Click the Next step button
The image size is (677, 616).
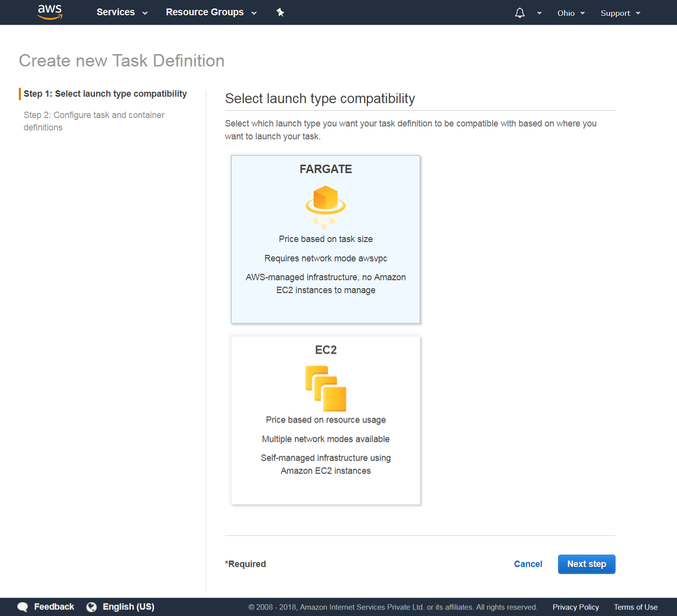pos(587,564)
